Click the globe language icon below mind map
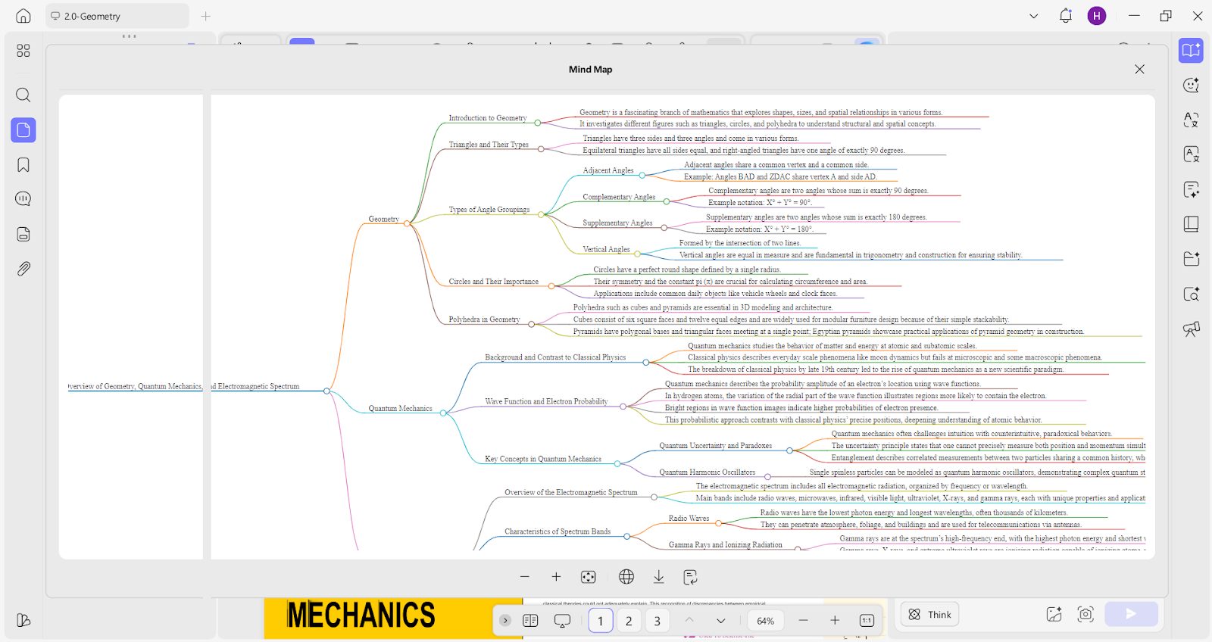The image size is (1212, 642). tap(626, 577)
